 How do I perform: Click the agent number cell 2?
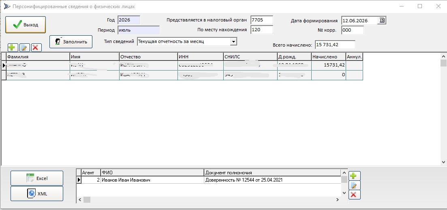pyautogui.click(x=91, y=180)
